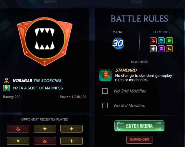
Task: Click the second-row Fire recently played tile
Action: coord(45,141)
